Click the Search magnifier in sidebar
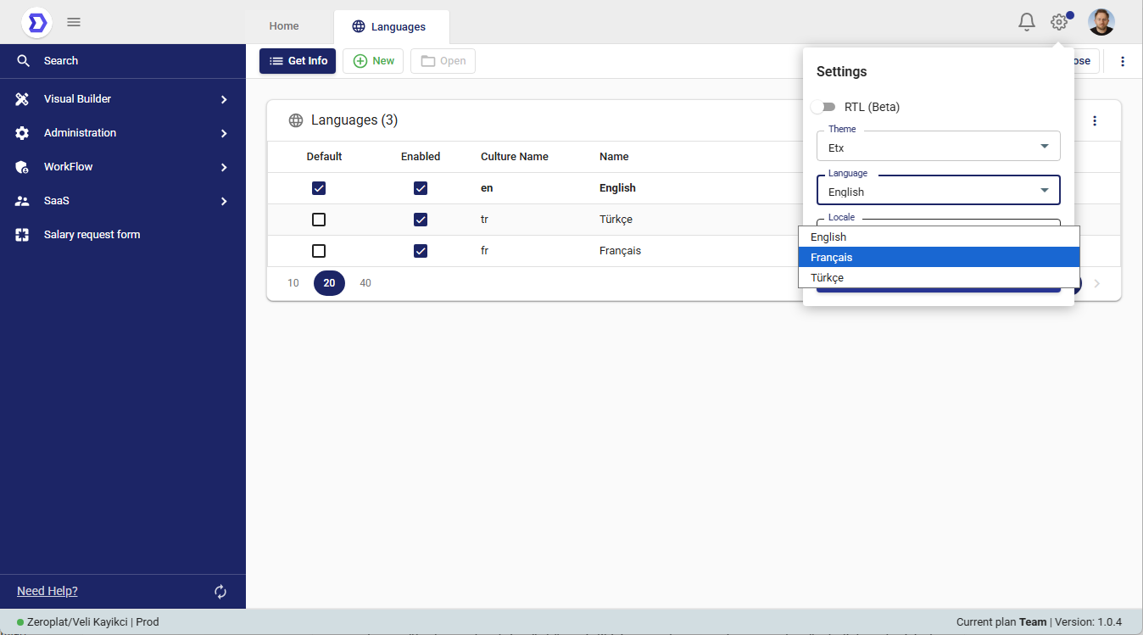 point(23,61)
